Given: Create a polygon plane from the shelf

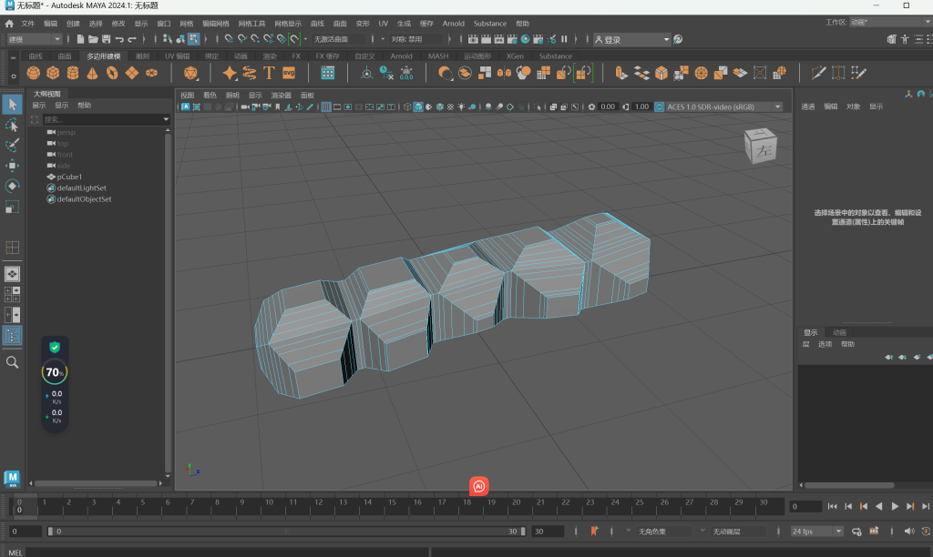Looking at the screenshot, I should click(131, 73).
